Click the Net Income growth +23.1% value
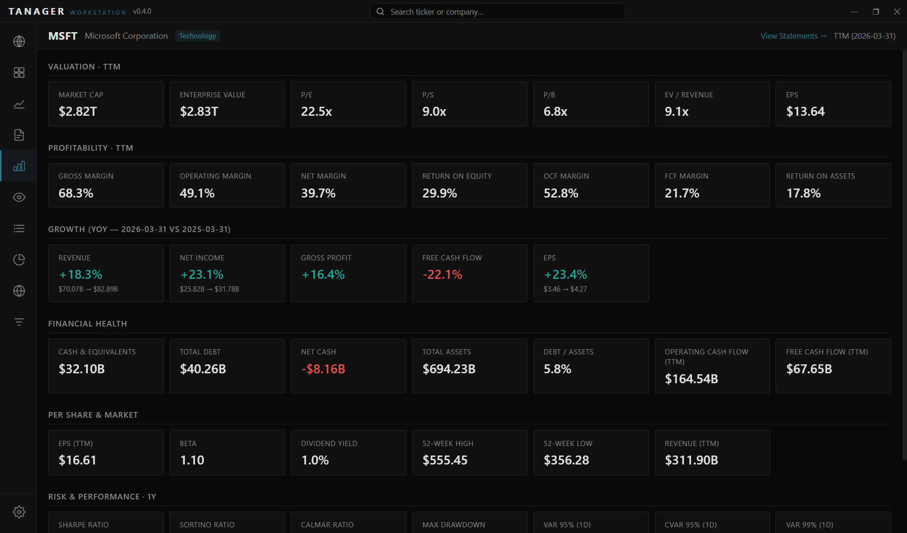This screenshot has height=533, width=907. point(202,275)
